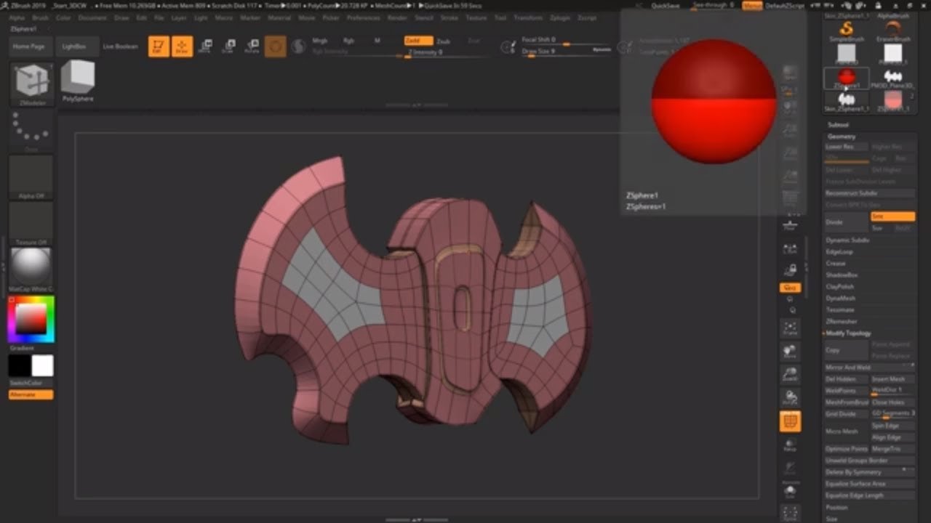Select the red ZSphere1 tool thumbnail
931x523 pixels.
click(846, 78)
